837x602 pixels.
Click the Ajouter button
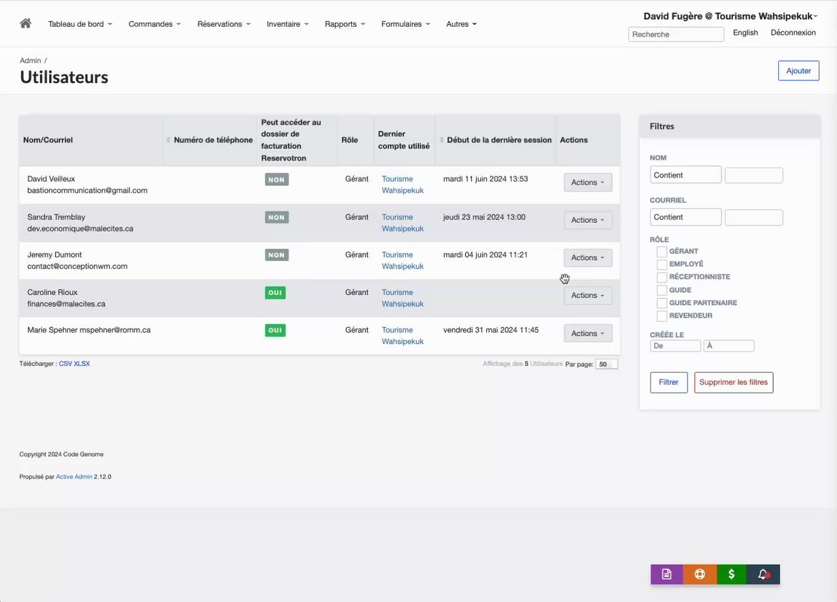(x=798, y=71)
